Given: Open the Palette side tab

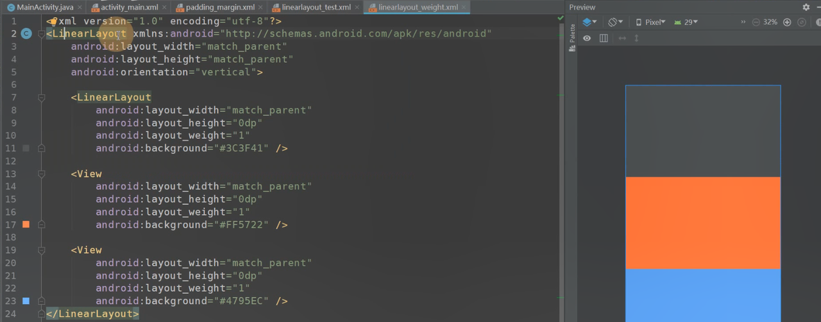Looking at the screenshot, I should [x=572, y=38].
